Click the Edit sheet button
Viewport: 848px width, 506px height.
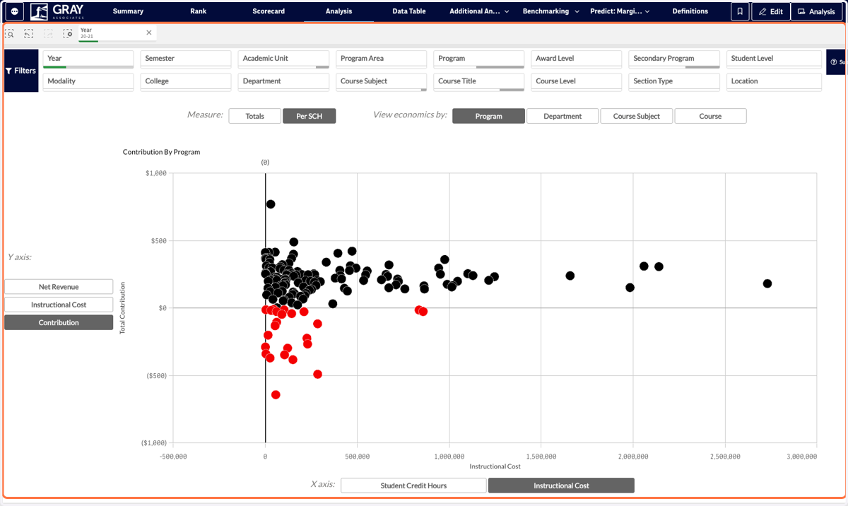coord(771,11)
